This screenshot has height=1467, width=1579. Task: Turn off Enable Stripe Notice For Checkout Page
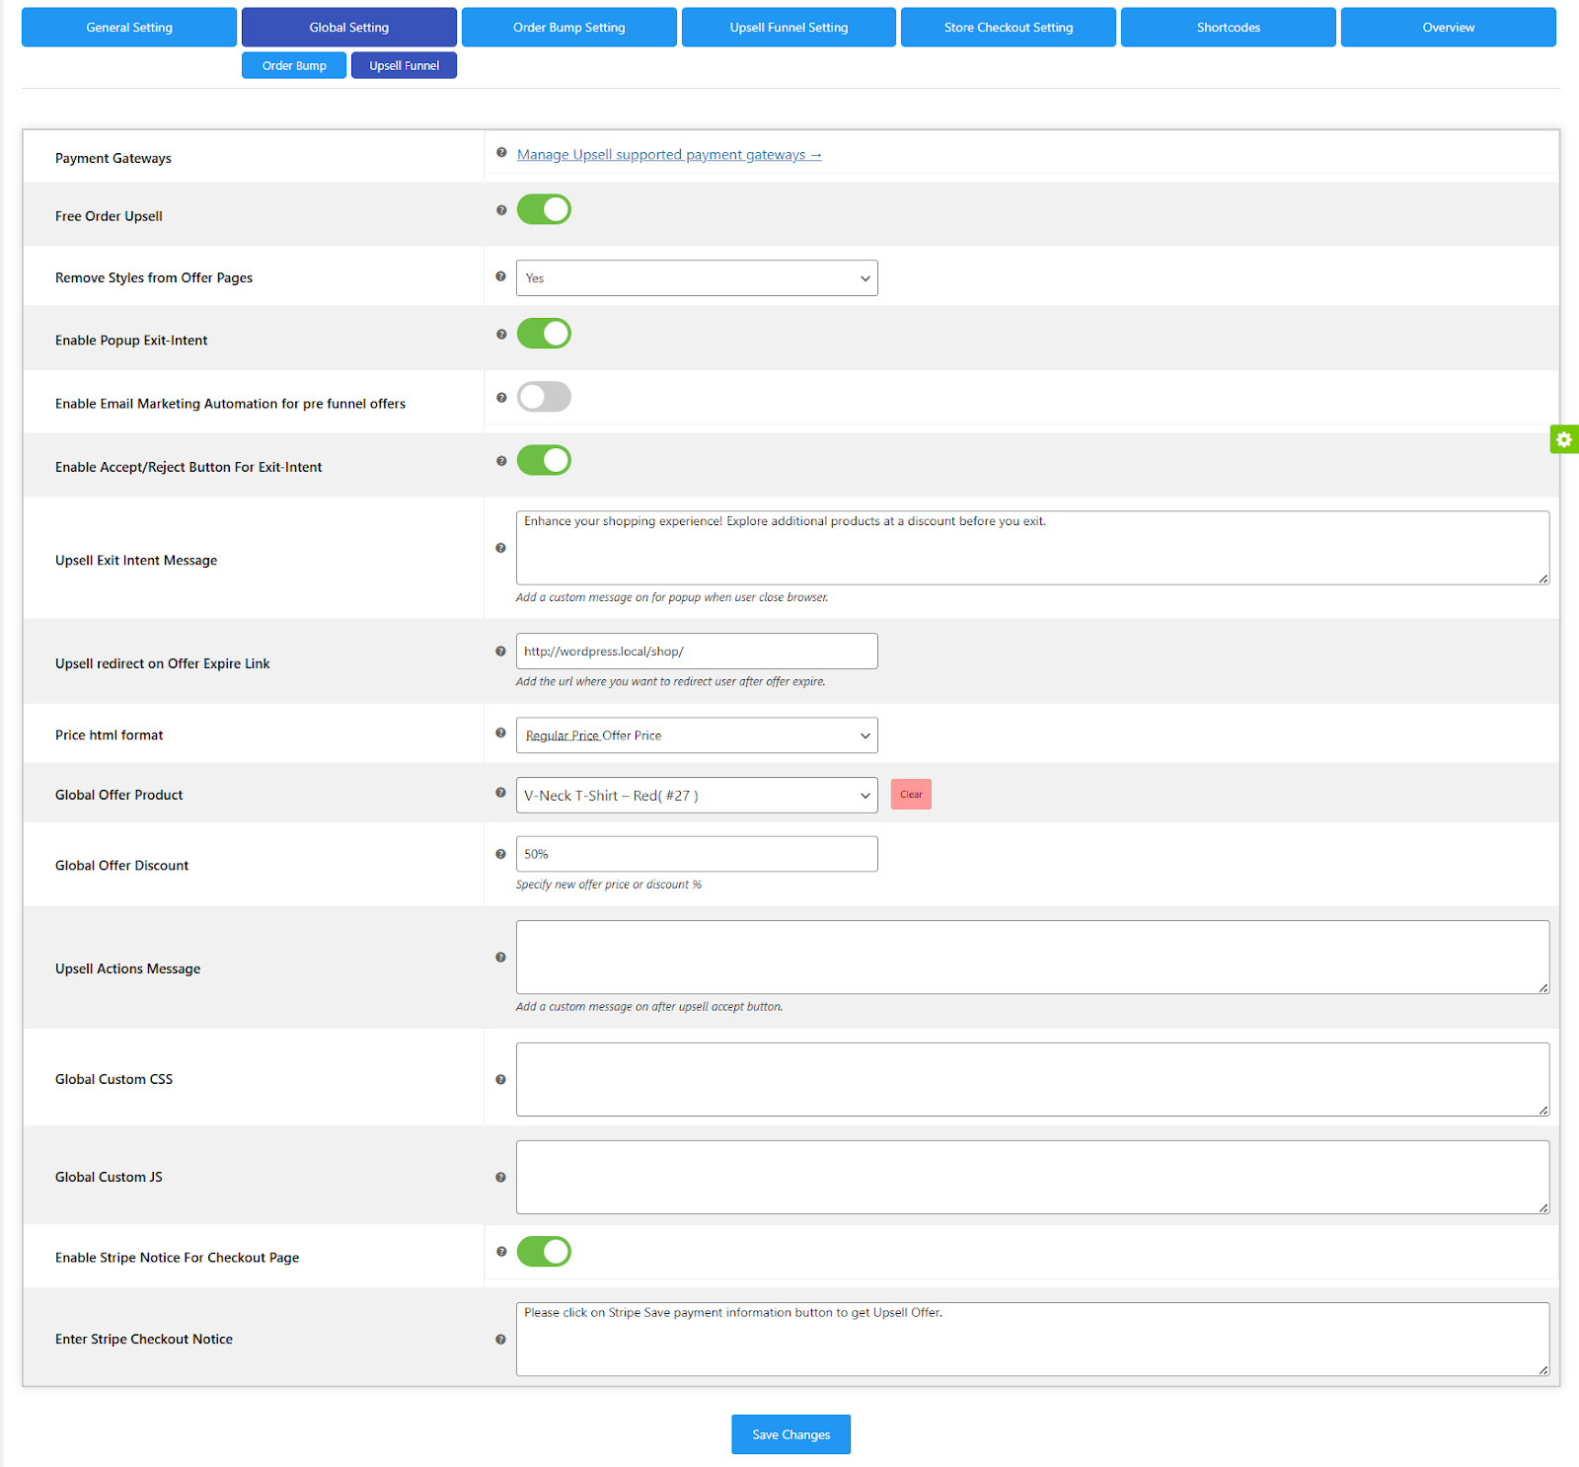coord(544,1251)
